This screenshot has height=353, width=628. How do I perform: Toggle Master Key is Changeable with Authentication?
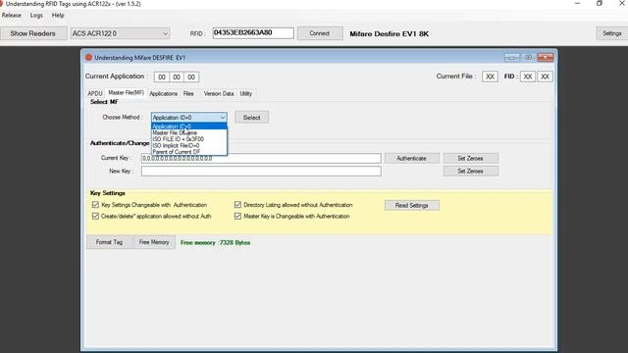point(237,216)
